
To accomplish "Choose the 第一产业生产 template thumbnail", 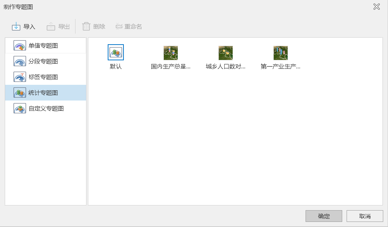I will click(281, 53).
